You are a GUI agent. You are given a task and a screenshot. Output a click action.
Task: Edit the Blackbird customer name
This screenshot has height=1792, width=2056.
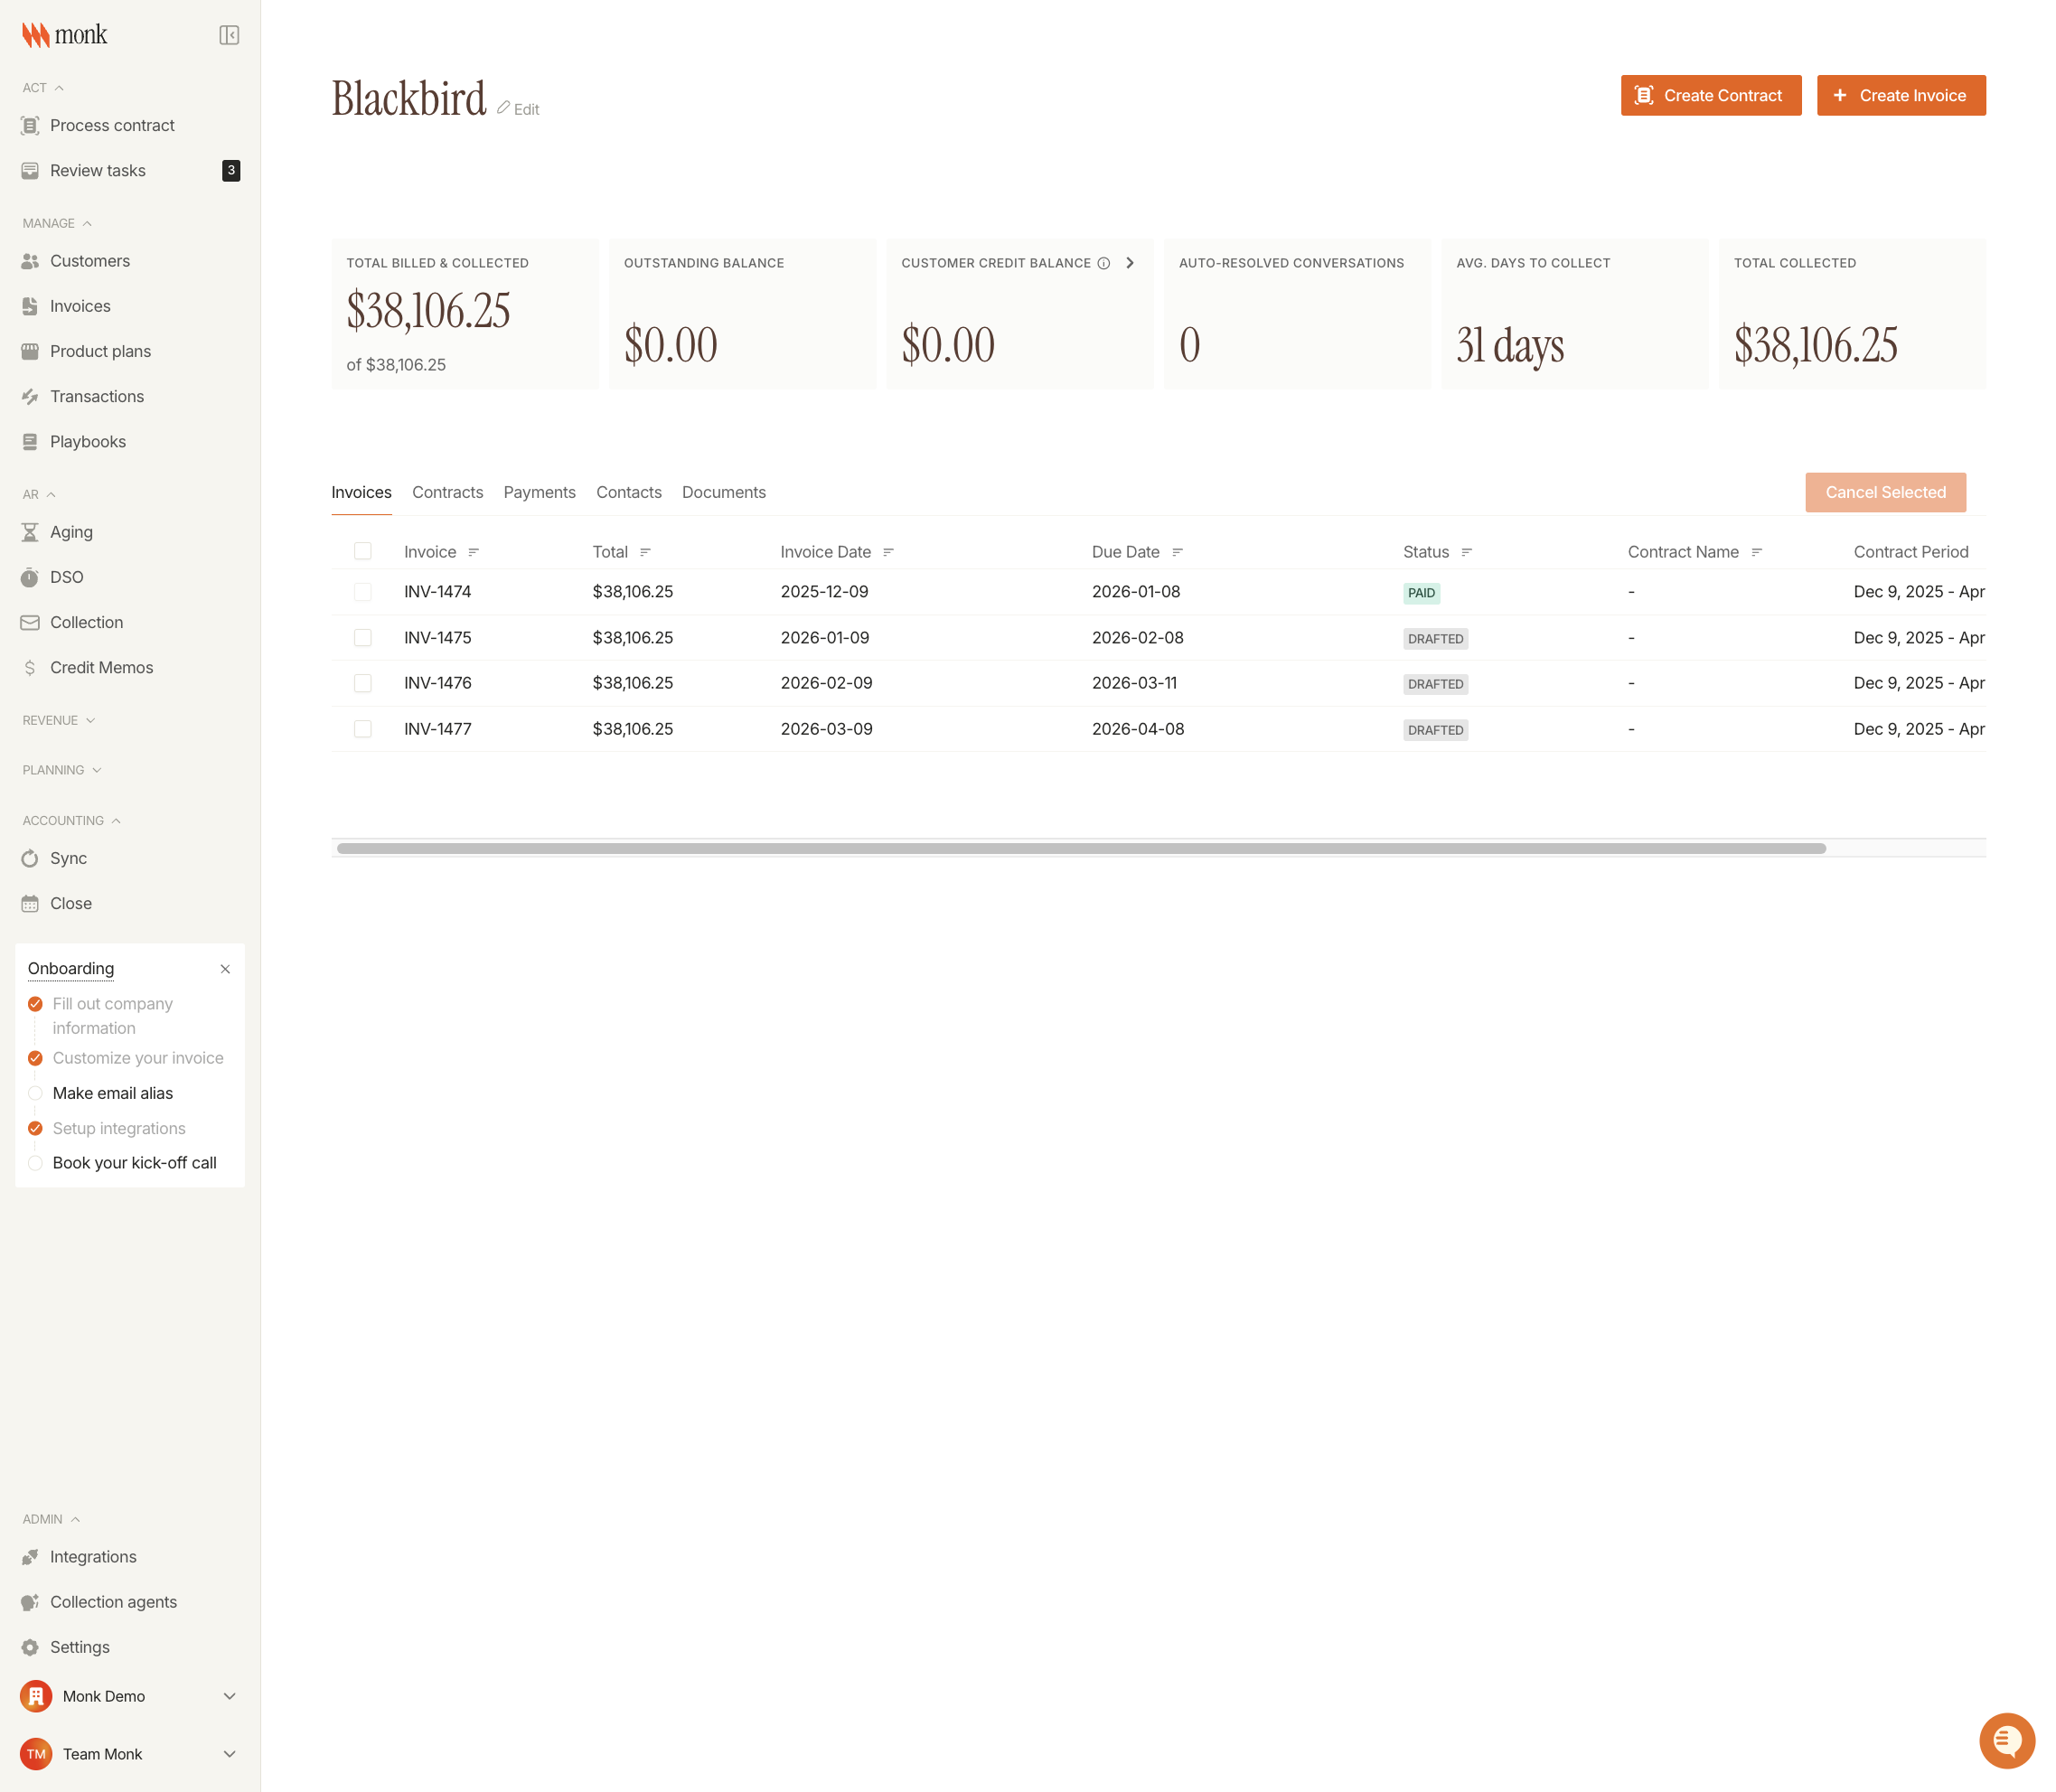(518, 108)
